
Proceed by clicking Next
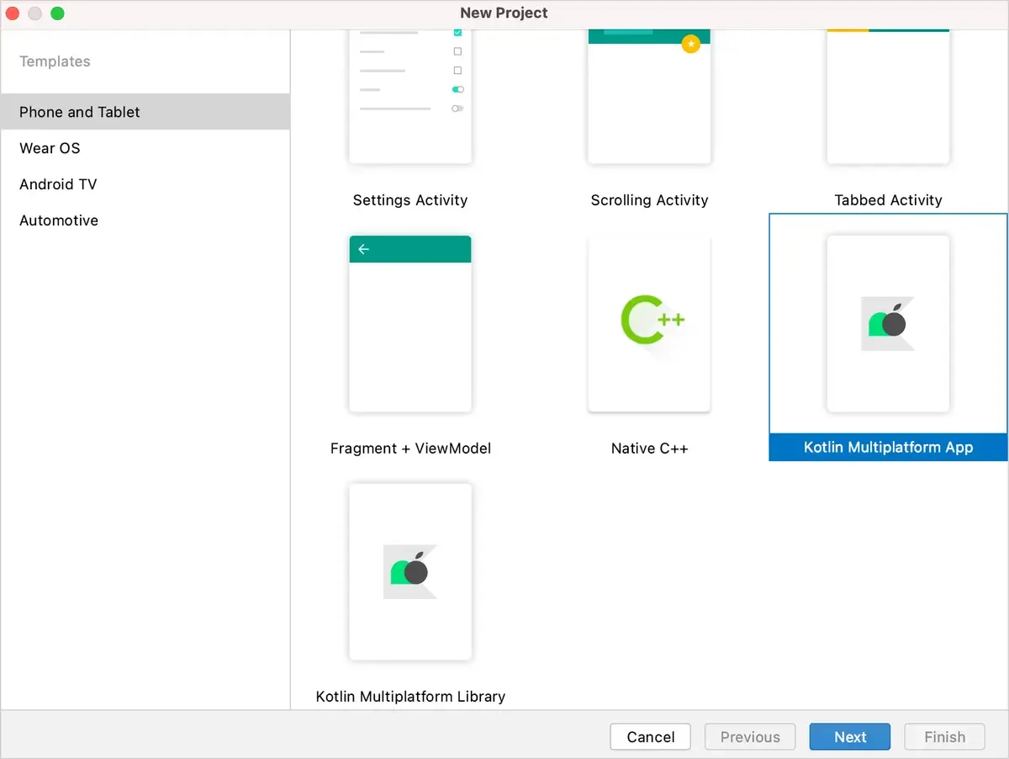[x=849, y=736]
